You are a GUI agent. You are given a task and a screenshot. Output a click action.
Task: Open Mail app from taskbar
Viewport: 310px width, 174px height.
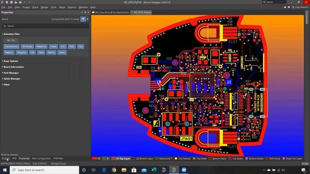click(144, 170)
